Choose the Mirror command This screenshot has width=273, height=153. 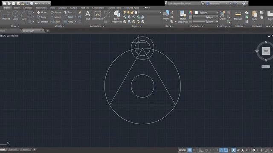(x=55, y=17)
